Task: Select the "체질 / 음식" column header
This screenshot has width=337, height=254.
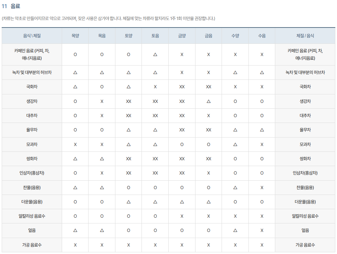Action: tap(305, 36)
